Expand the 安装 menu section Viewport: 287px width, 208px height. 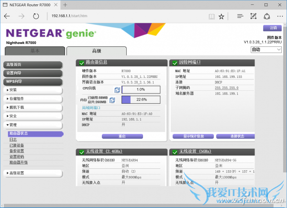(x=33, y=90)
